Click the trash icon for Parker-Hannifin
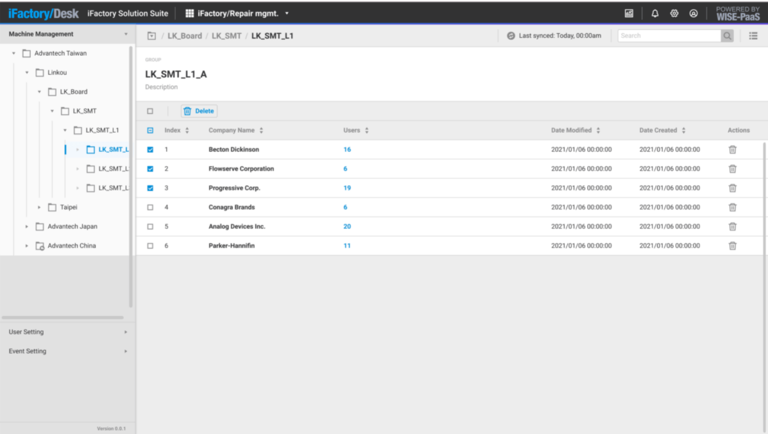 click(x=732, y=246)
